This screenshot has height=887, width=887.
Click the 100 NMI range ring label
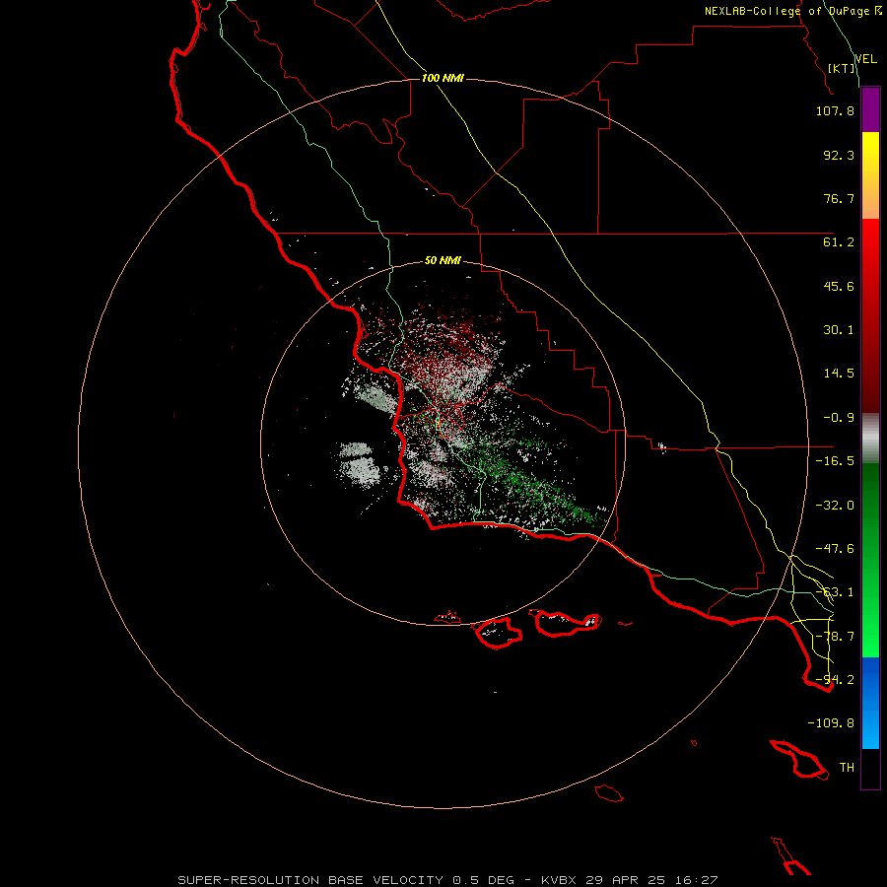click(x=443, y=78)
